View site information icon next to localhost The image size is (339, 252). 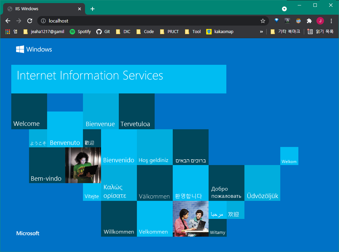43,21
